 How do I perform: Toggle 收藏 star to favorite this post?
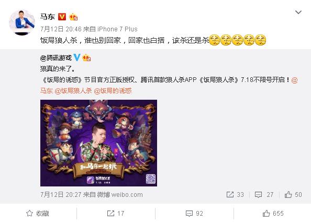[x=38, y=213]
